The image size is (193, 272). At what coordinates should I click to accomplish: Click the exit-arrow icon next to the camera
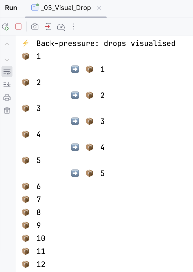[x=48, y=26]
